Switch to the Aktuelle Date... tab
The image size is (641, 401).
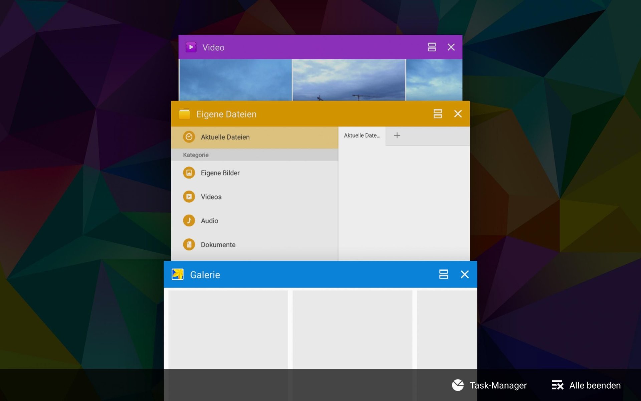coord(362,136)
